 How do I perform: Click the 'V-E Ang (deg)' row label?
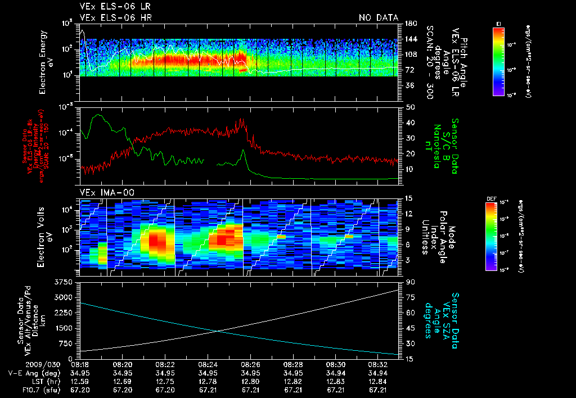(x=34, y=373)
